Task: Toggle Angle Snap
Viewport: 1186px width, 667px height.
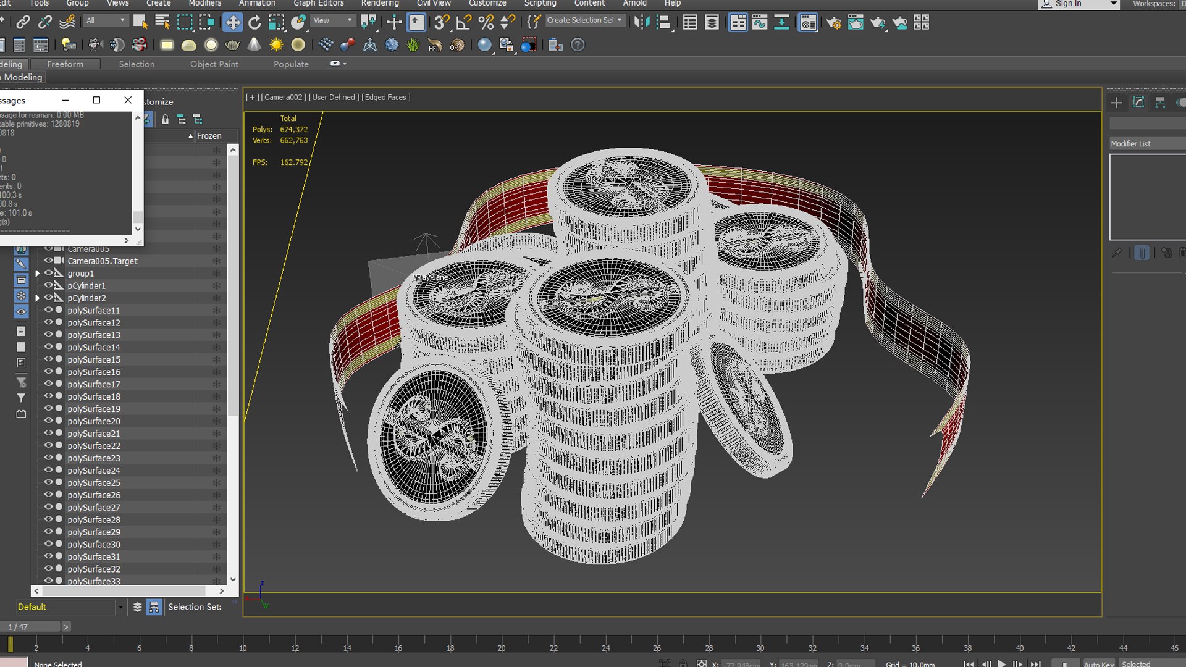Action: [x=464, y=23]
